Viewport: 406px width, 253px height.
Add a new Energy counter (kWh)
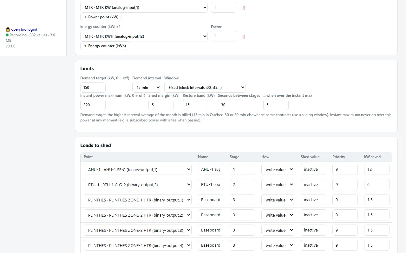click(105, 46)
